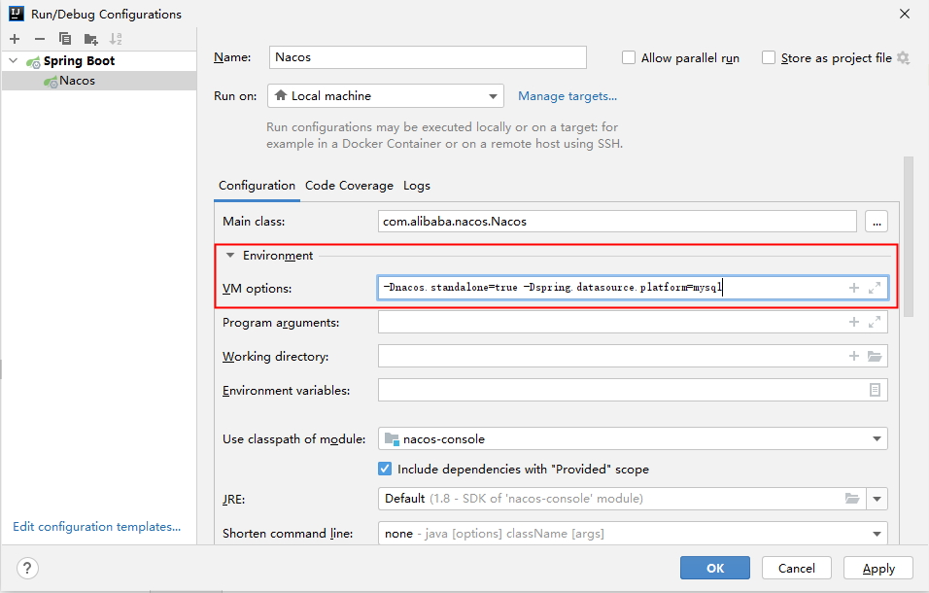Switch to the Configuration tab
The image size is (929, 593).
[x=257, y=186]
